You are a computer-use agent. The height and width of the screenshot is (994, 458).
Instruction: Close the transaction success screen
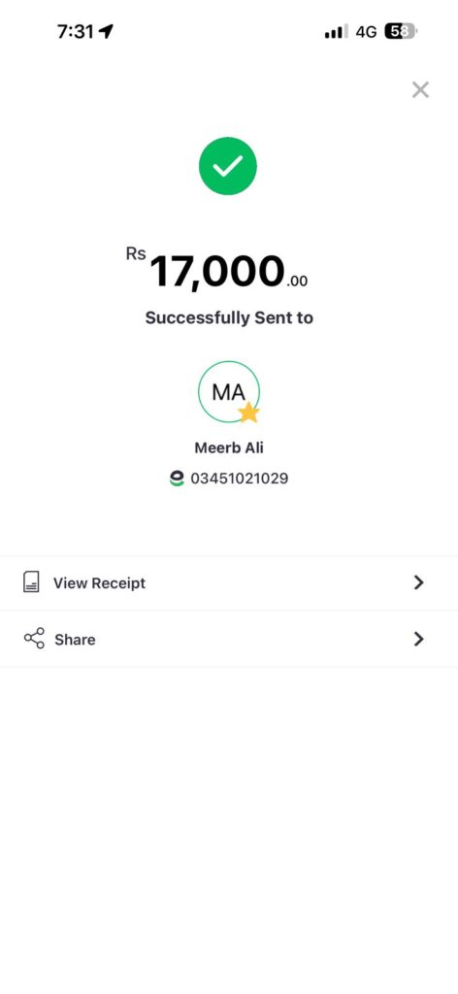click(x=420, y=90)
